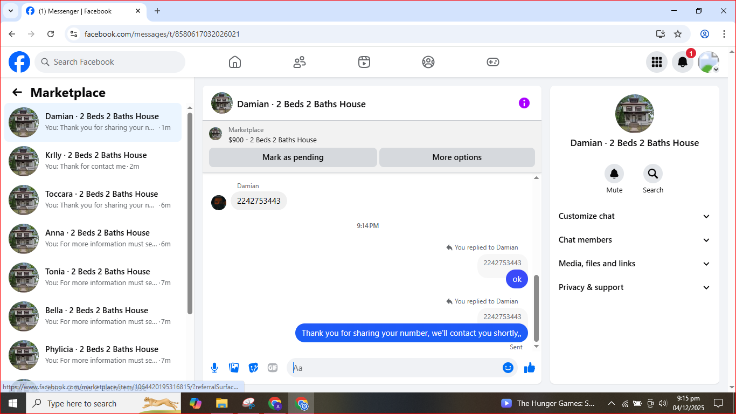The image size is (736, 414).
Task: Open the Groups icon in top navigation
Action: tap(428, 62)
